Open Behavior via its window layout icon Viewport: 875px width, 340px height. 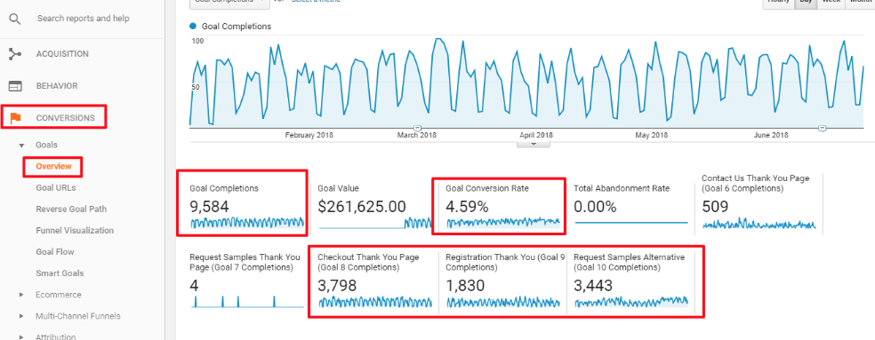pyautogui.click(x=15, y=86)
